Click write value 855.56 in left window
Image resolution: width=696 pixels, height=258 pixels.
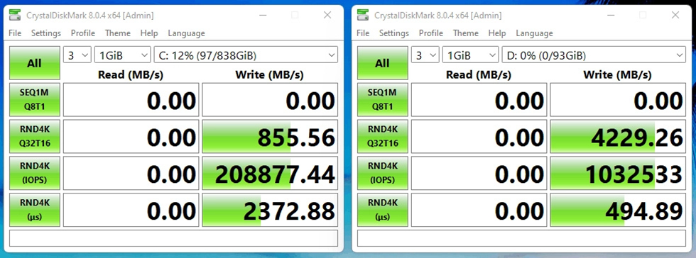point(270,137)
